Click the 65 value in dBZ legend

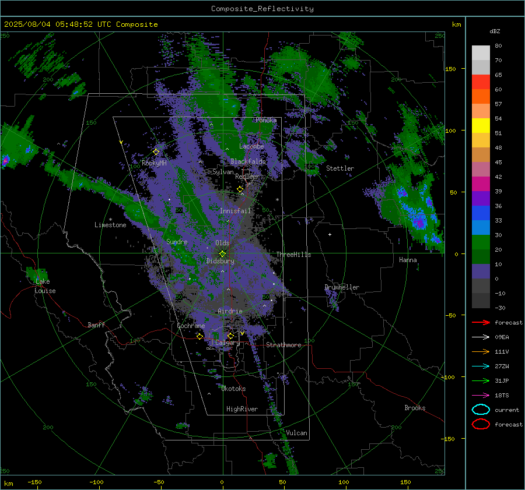coord(498,75)
